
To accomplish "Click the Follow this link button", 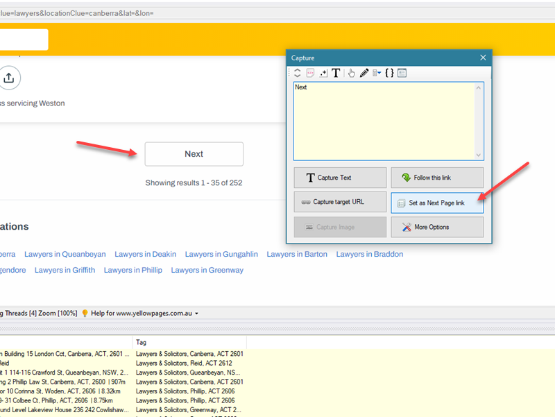I will tap(437, 178).
